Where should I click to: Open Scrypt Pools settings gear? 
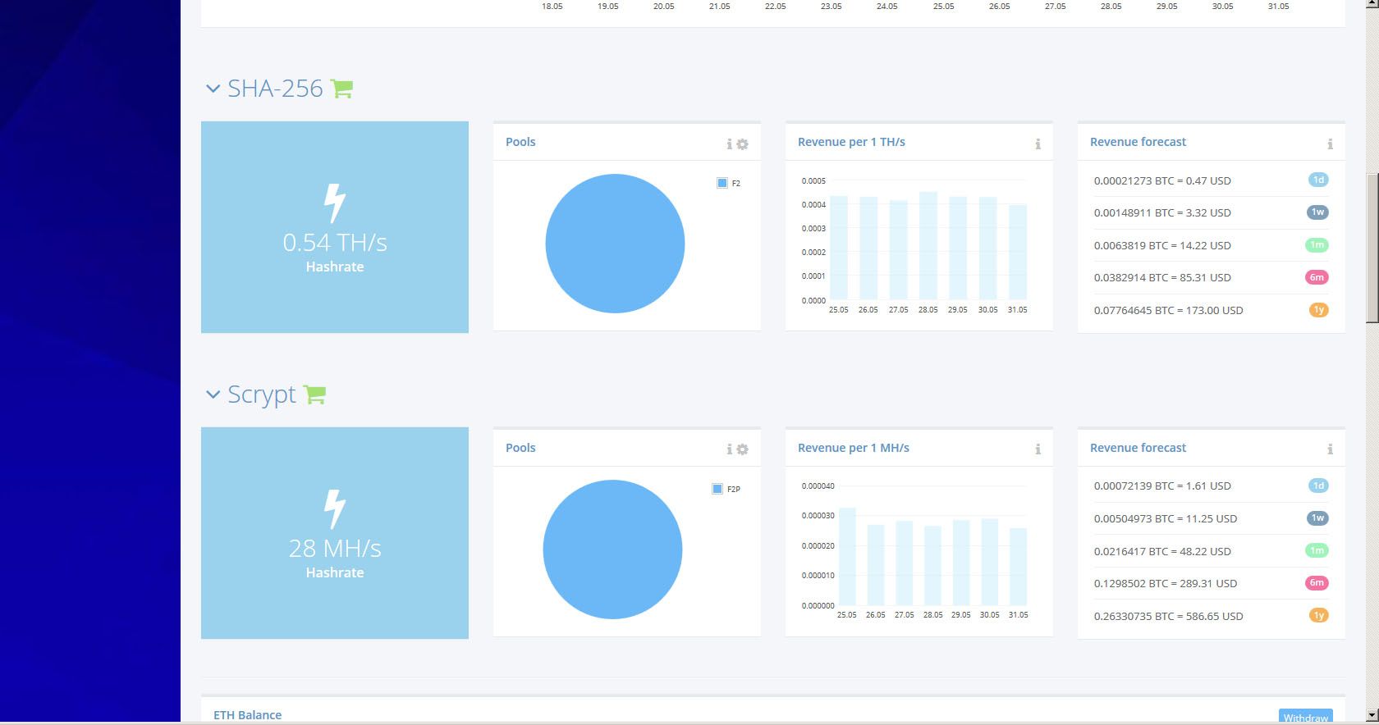742,449
